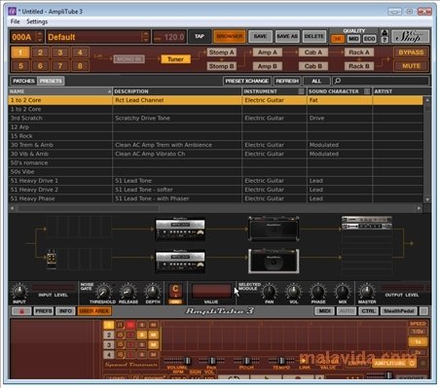The height and width of the screenshot is (388, 440).
Task: Set quality to HI
Action: point(338,39)
